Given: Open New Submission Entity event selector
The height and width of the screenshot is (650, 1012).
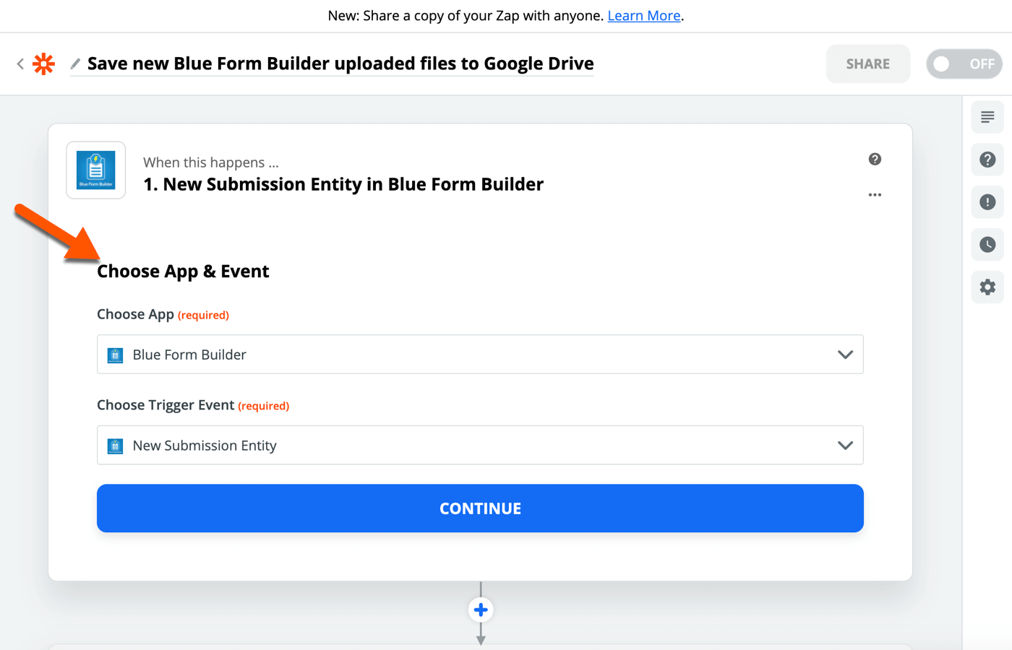Looking at the screenshot, I should (480, 446).
